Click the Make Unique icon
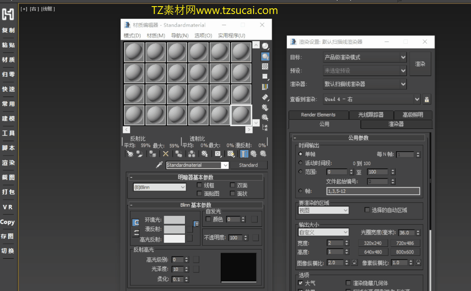This screenshot has width=471, height=291. [x=192, y=154]
